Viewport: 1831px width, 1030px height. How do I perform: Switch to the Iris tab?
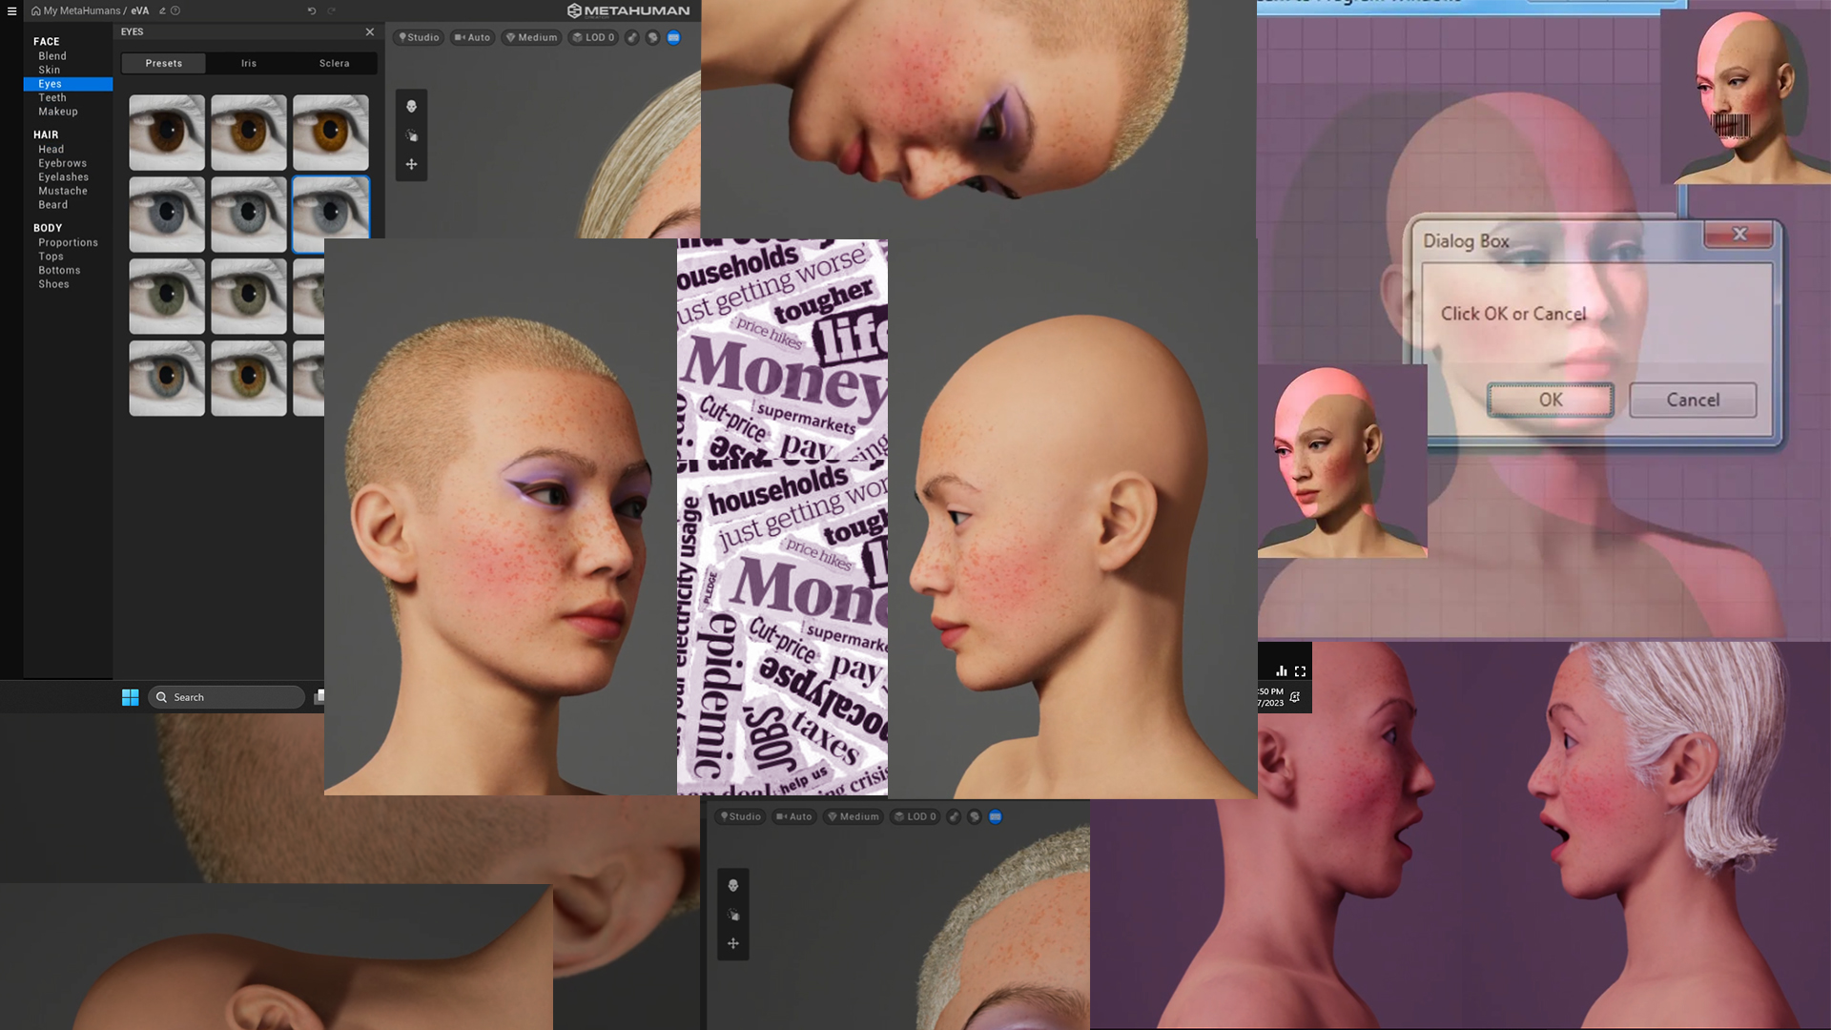pos(249,64)
